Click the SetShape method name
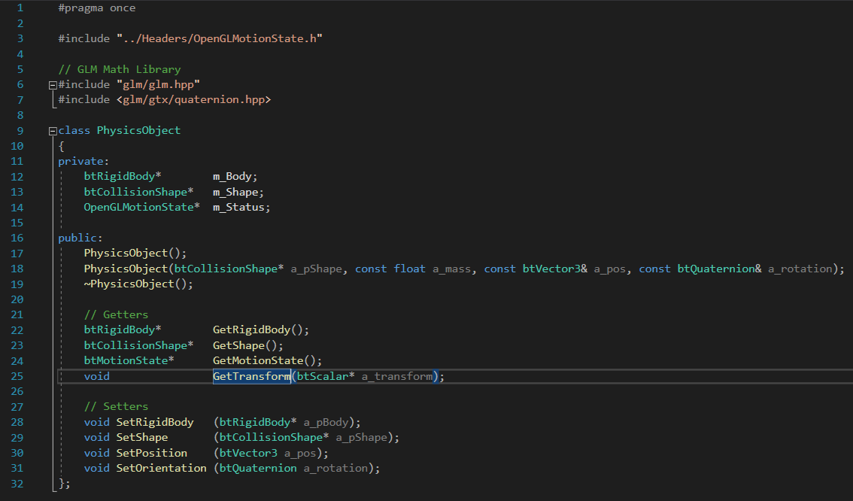The height and width of the screenshot is (501, 853). point(142,437)
